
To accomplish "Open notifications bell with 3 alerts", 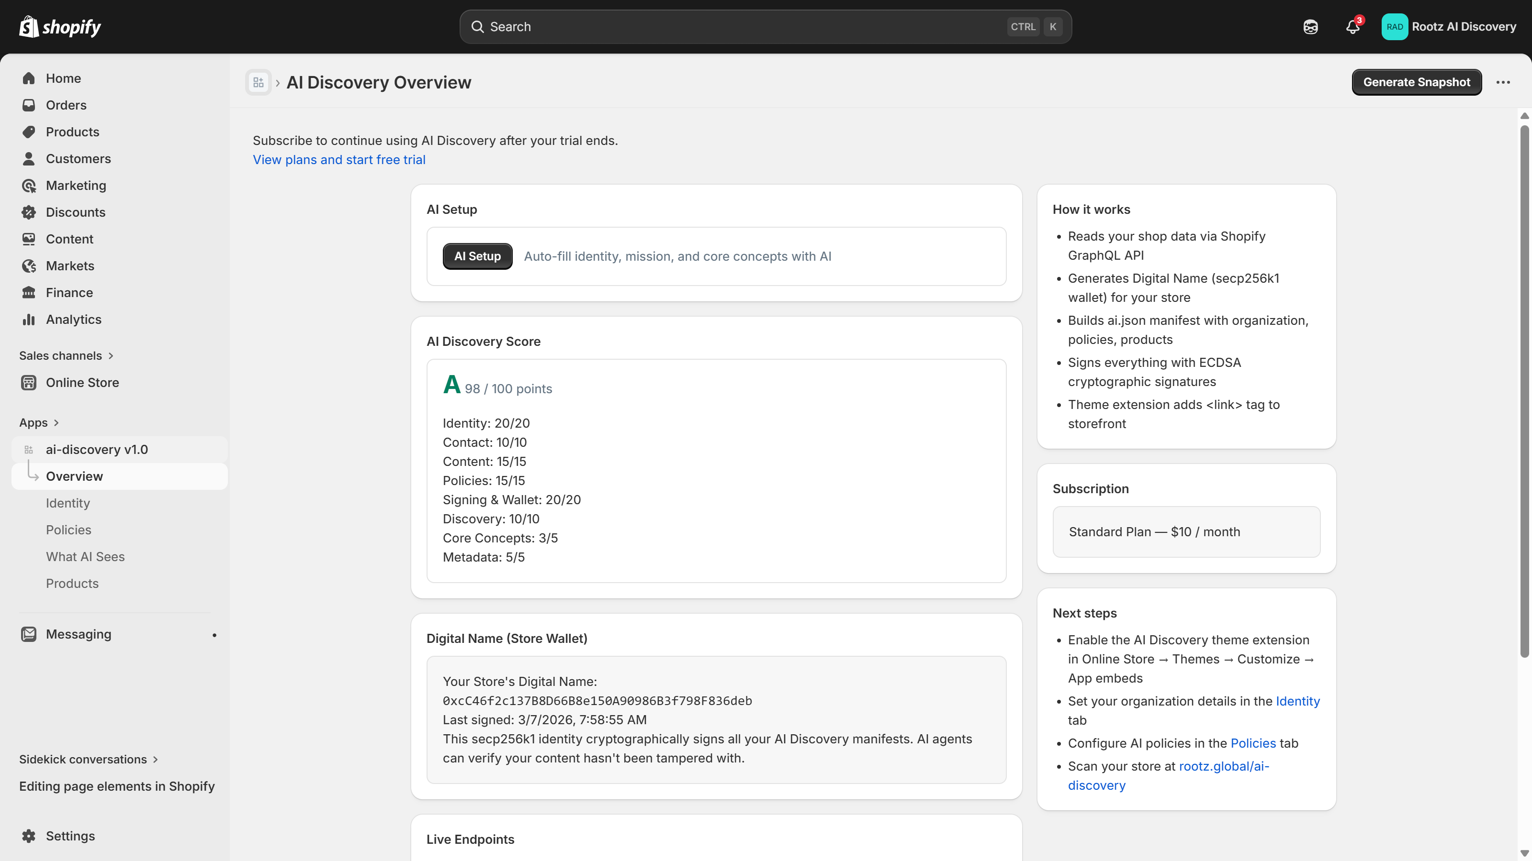I will coord(1352,27).
